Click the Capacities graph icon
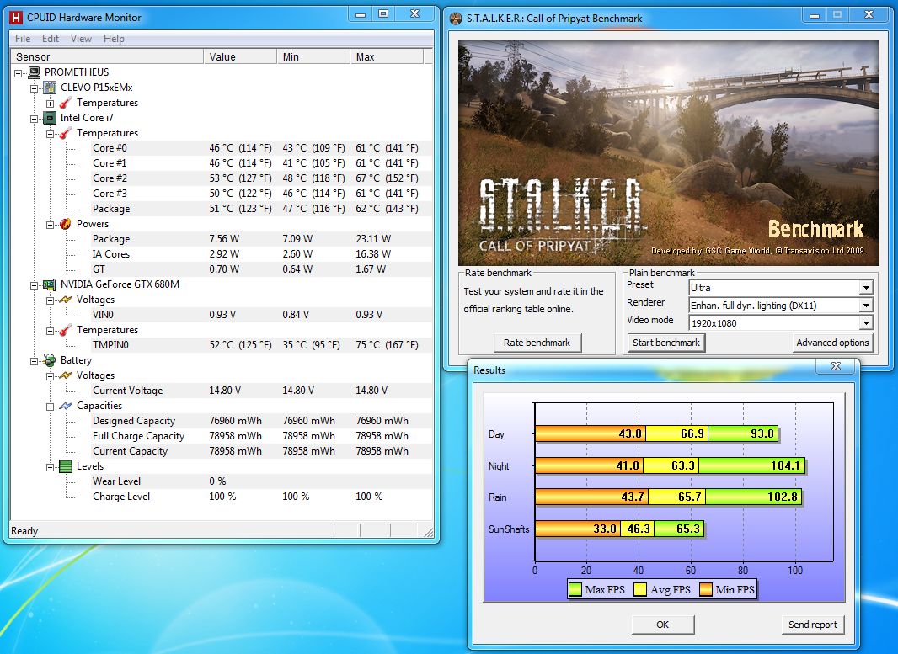 (66, 406)
